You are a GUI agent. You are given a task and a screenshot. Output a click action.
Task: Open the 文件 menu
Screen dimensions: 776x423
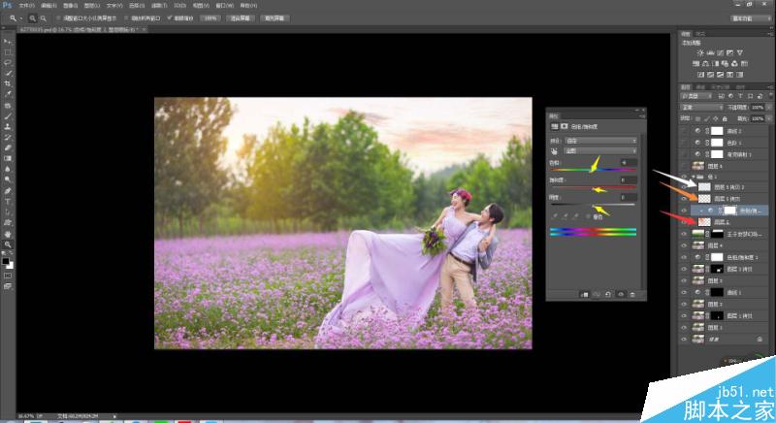pos(26,6)
